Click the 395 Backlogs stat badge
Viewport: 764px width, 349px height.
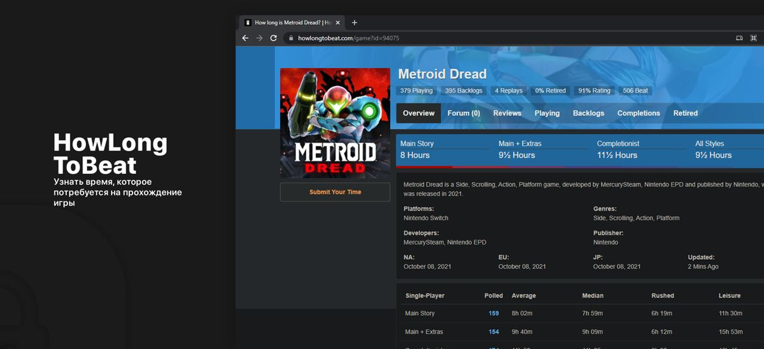point(463,91)
